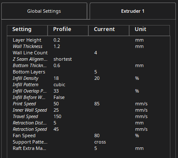Click the Infill Overlap profile value 33

[x=56, y=91]
